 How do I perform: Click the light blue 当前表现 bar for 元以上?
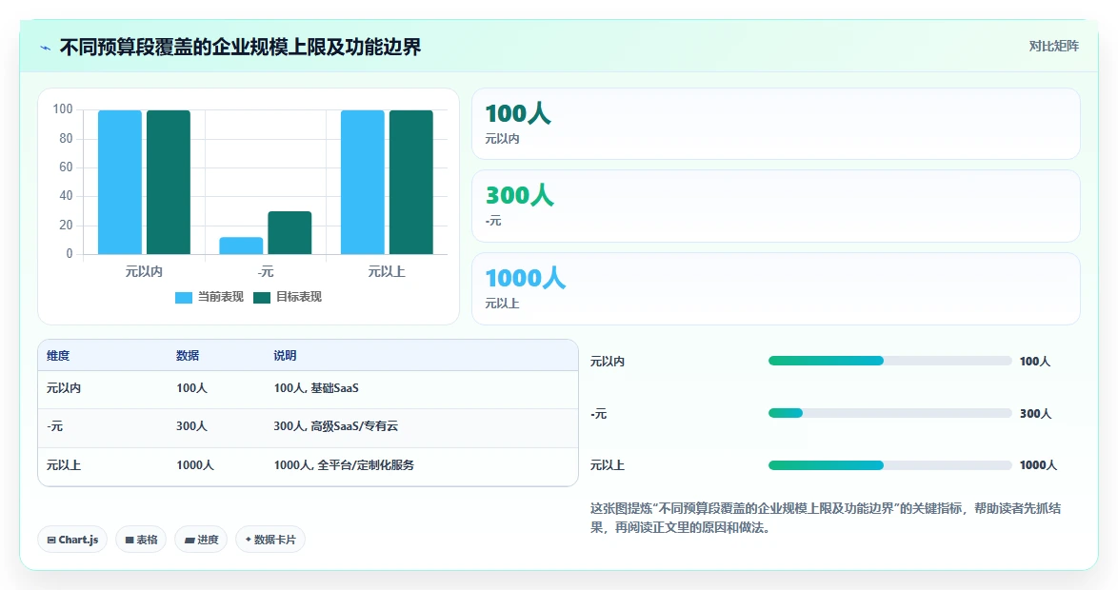[x=362, y=183]
